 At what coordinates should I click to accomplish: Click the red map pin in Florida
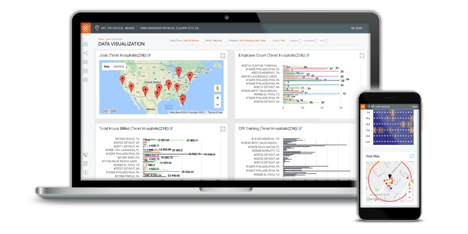point(183,100)
